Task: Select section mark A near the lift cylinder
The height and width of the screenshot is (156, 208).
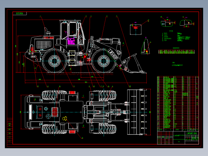Action: [x=123, y=43]
